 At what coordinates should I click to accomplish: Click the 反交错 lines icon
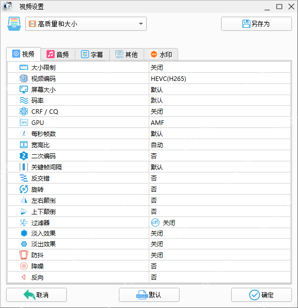click(x=24, y=178)
